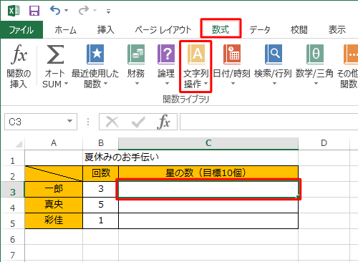This screenshot has height=262, width=358.
Task: Click the Excel application icon
Action: click(14, 11)
